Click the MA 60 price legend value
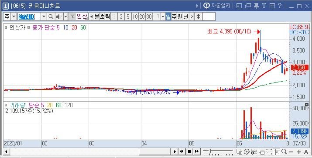 (x=83, y=27)
